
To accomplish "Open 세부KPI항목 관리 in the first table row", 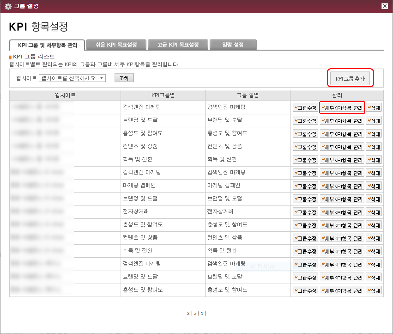I will (x=342, y=108).
